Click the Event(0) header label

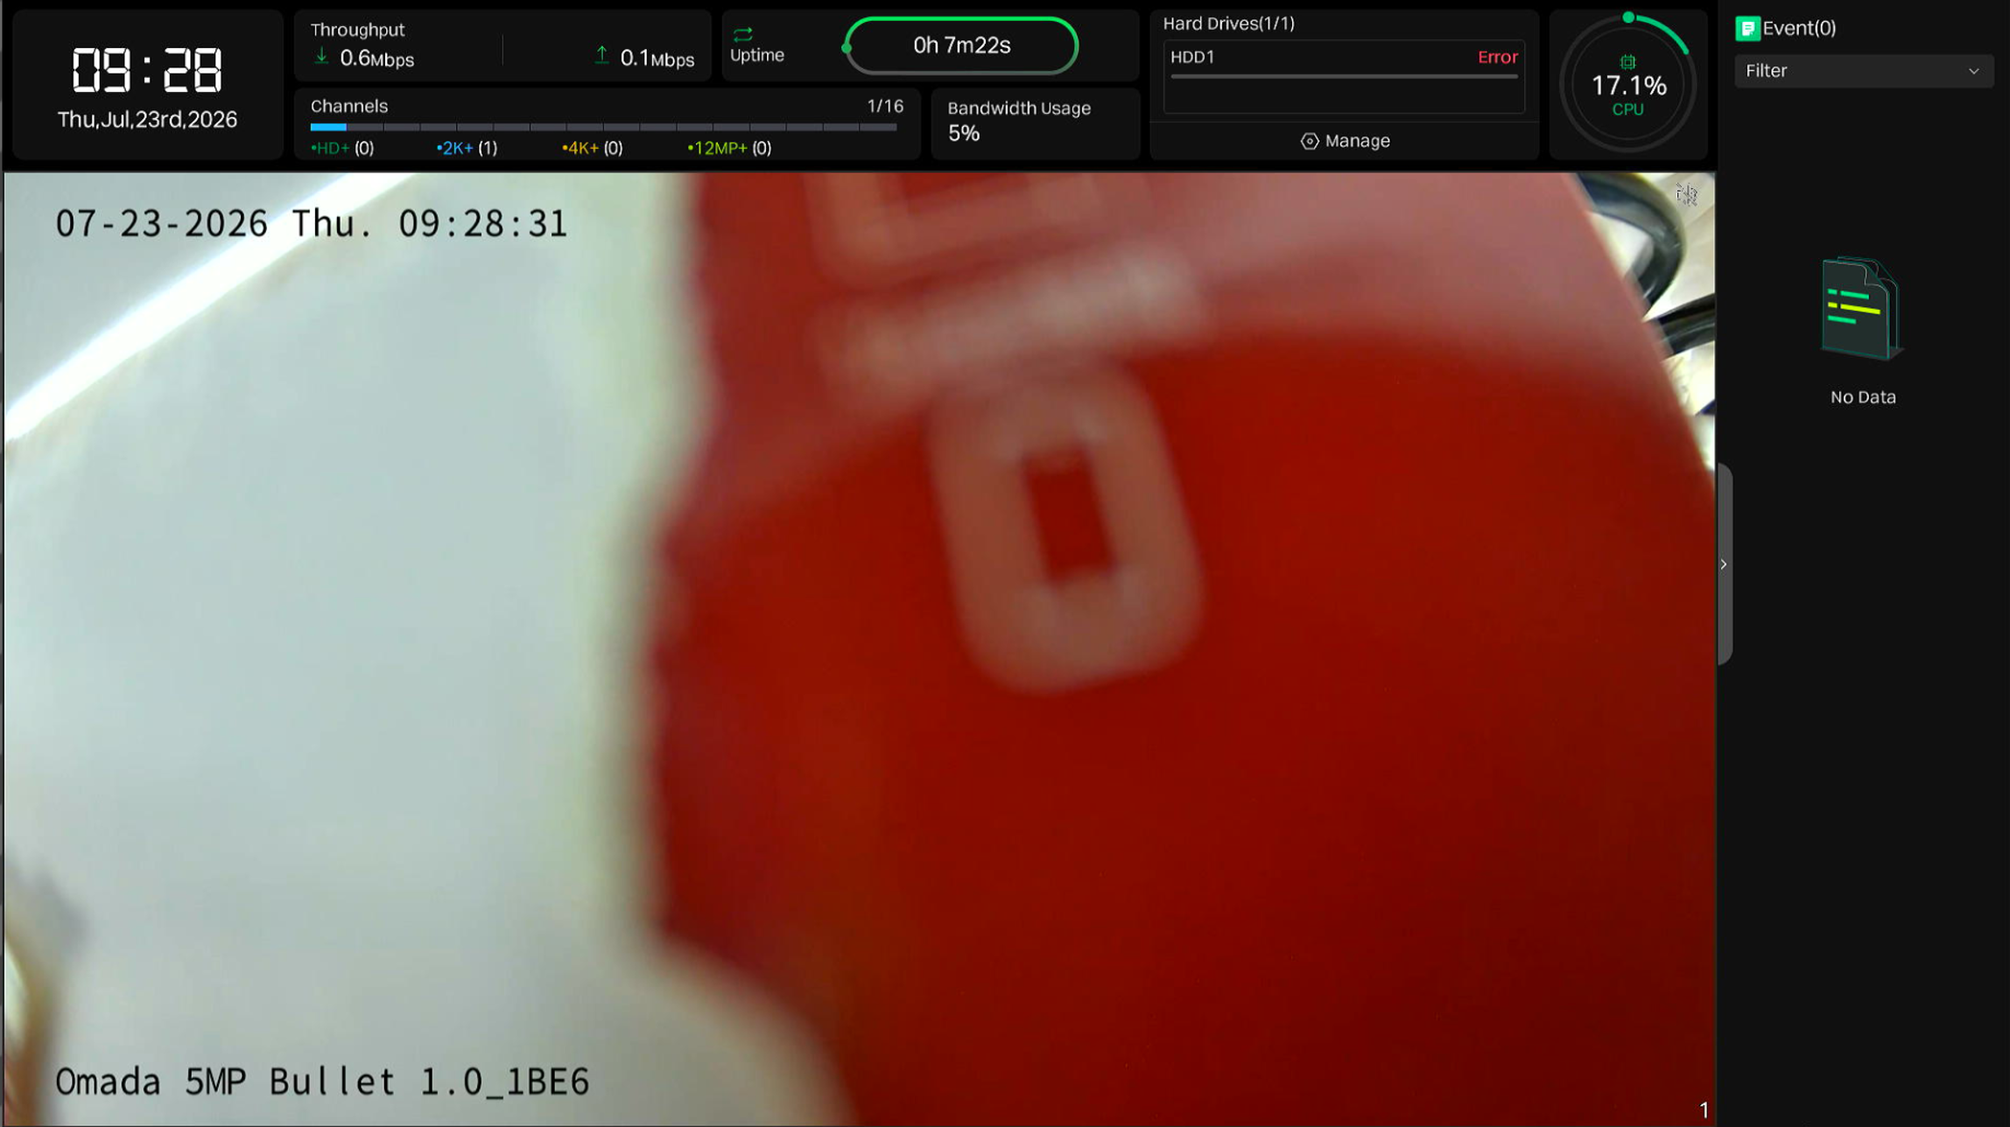[x=1799, y=28]
